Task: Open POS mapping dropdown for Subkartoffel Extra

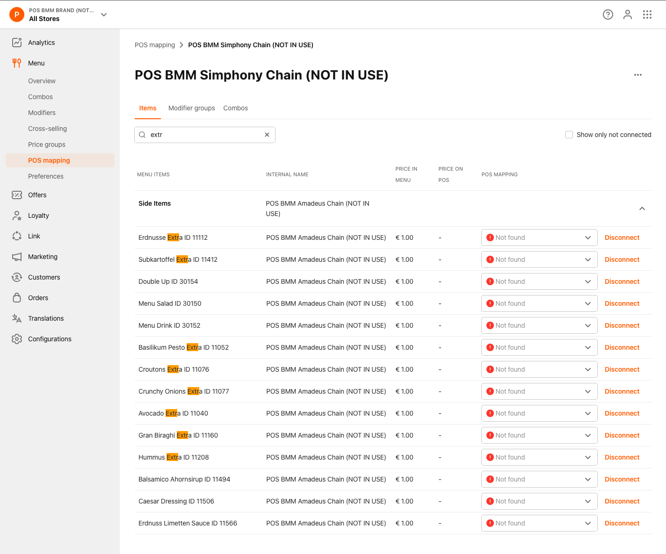Action: tap(539, 259)
